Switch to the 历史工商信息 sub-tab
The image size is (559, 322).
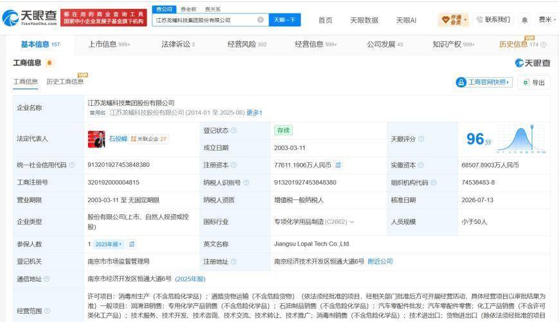65,82
